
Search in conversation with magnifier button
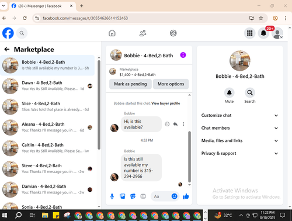click(x=250, y=93)
